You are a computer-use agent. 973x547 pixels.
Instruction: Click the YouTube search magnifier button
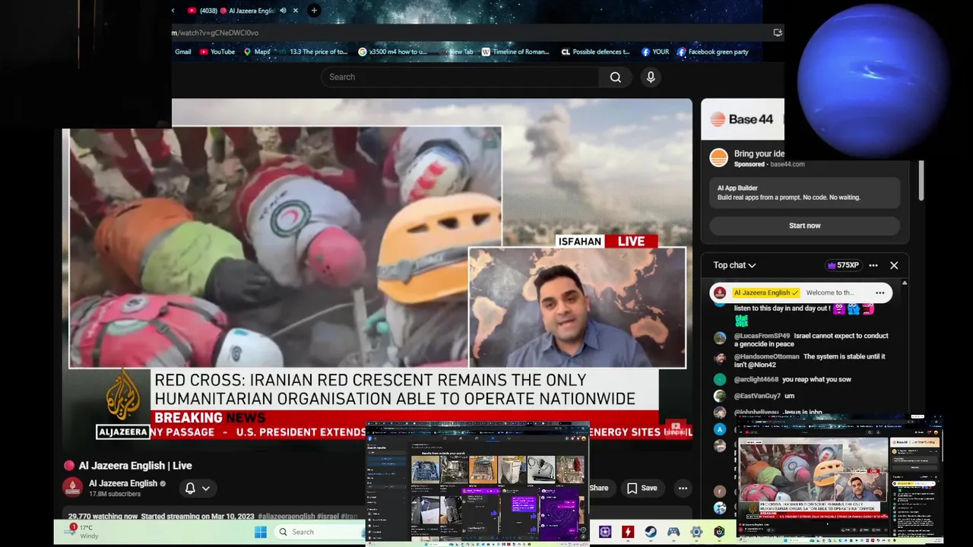click(x=616, y=77)
